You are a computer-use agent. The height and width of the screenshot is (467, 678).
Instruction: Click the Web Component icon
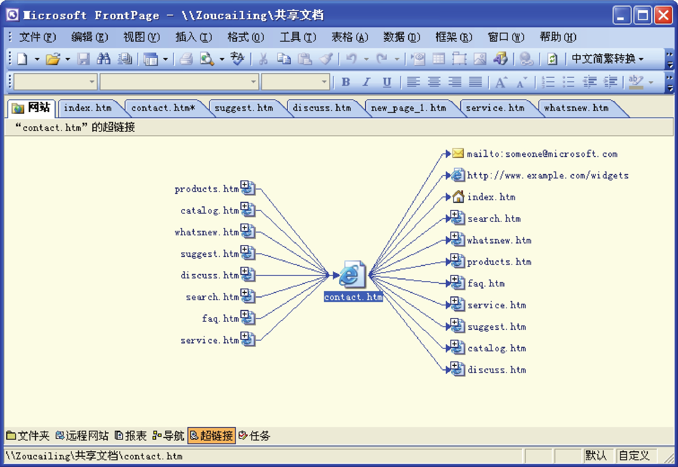tap(418, 59)
